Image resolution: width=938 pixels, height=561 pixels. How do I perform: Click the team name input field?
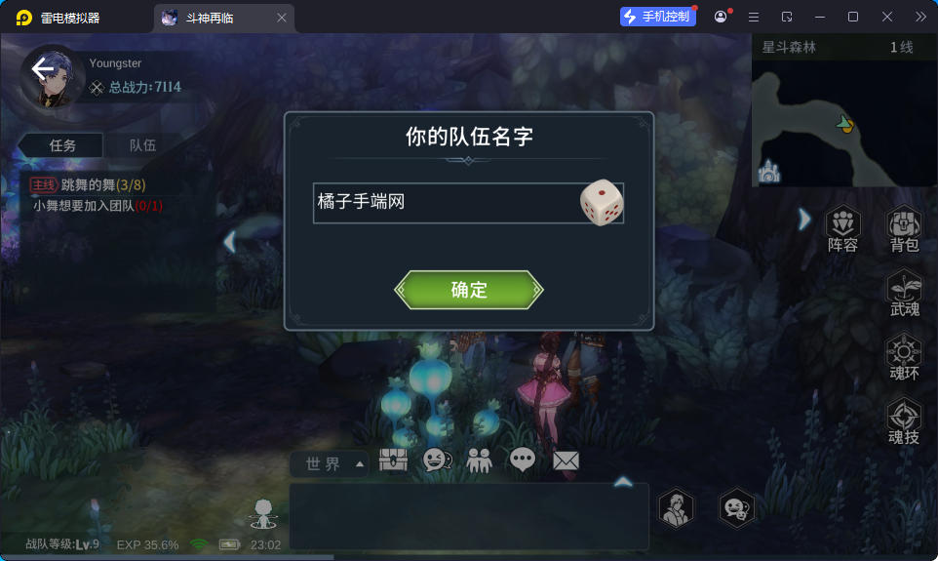coord(447,202)
